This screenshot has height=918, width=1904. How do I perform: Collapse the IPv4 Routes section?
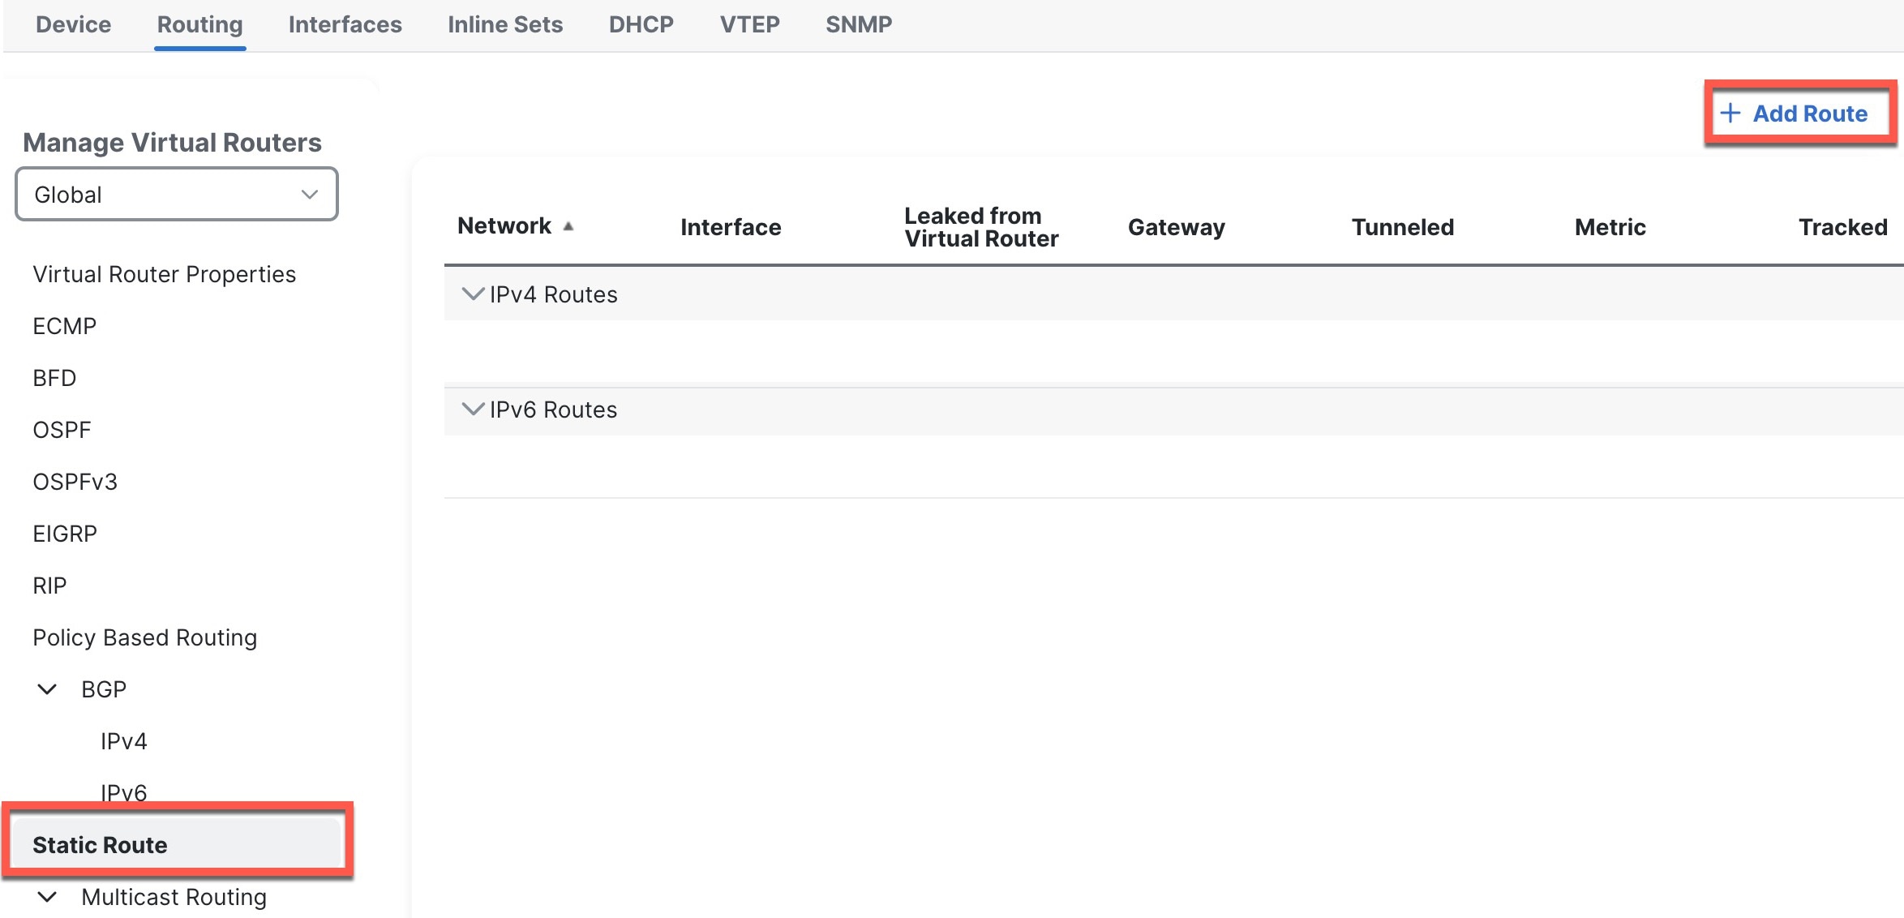tap(472, 294)
